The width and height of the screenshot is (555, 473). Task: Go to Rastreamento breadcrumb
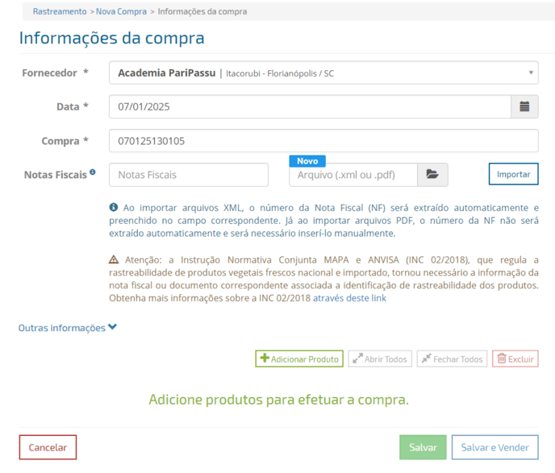60,11
